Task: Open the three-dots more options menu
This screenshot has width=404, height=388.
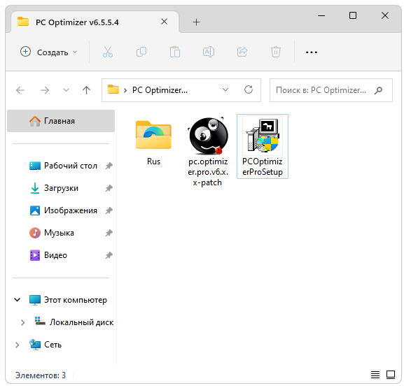Action: pyautogui.click(x=312, y=52)
